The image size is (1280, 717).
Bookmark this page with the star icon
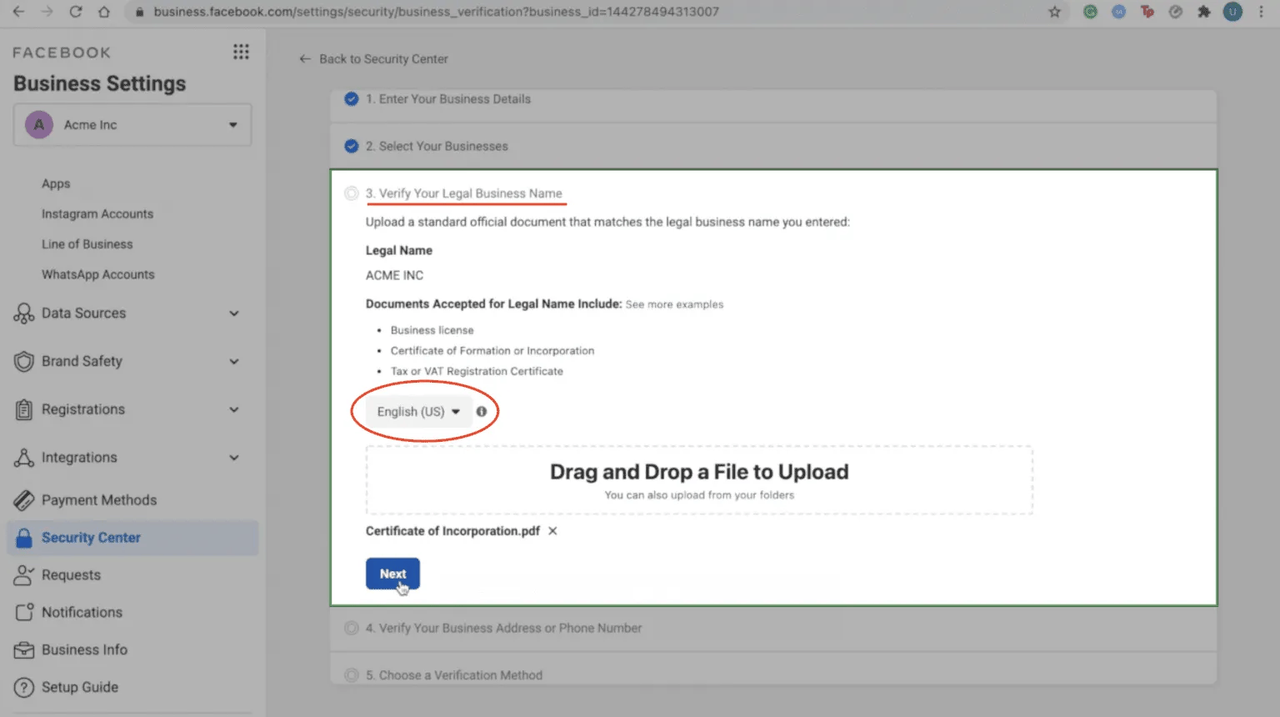coord(1054,12)
